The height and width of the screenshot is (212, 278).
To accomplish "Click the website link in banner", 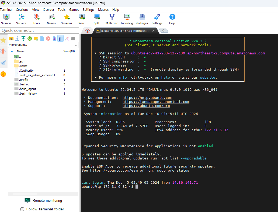I will (x=207, y=78).
